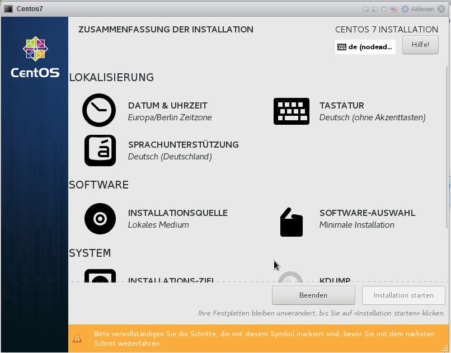Viewport: 451px width, 353px height.
Task: Click the Aktionen gear icon
Action: [x=405, y=9]
